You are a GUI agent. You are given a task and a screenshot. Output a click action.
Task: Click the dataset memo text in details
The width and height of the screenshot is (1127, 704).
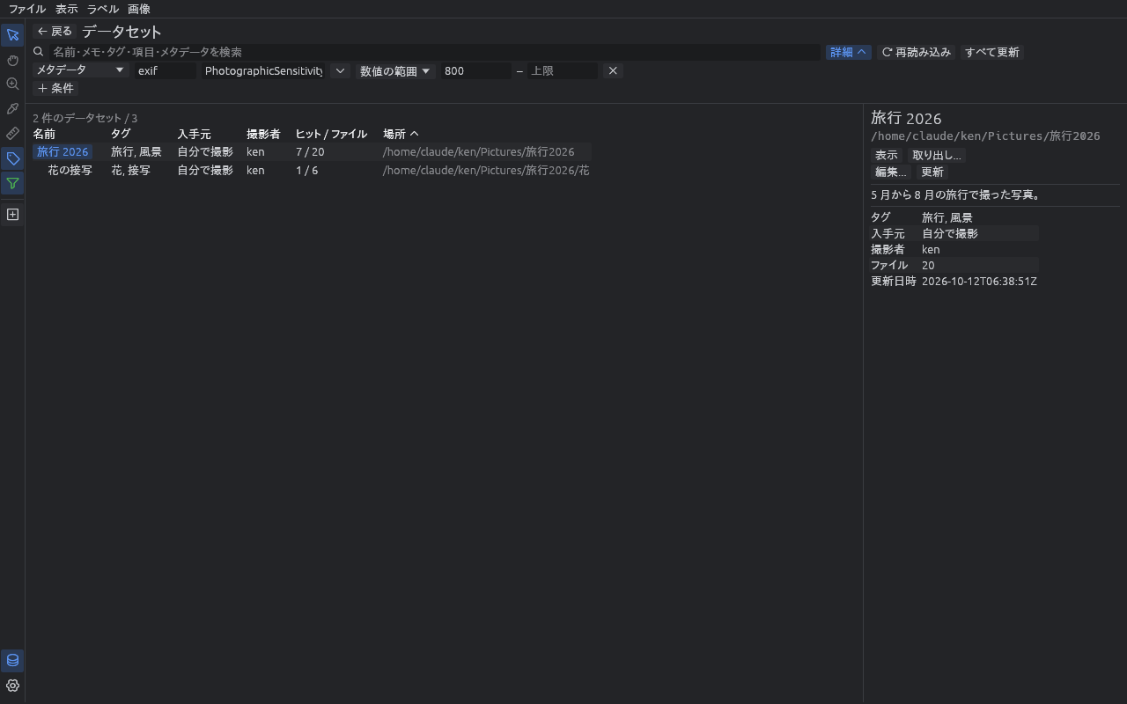(x=957, y=194)
